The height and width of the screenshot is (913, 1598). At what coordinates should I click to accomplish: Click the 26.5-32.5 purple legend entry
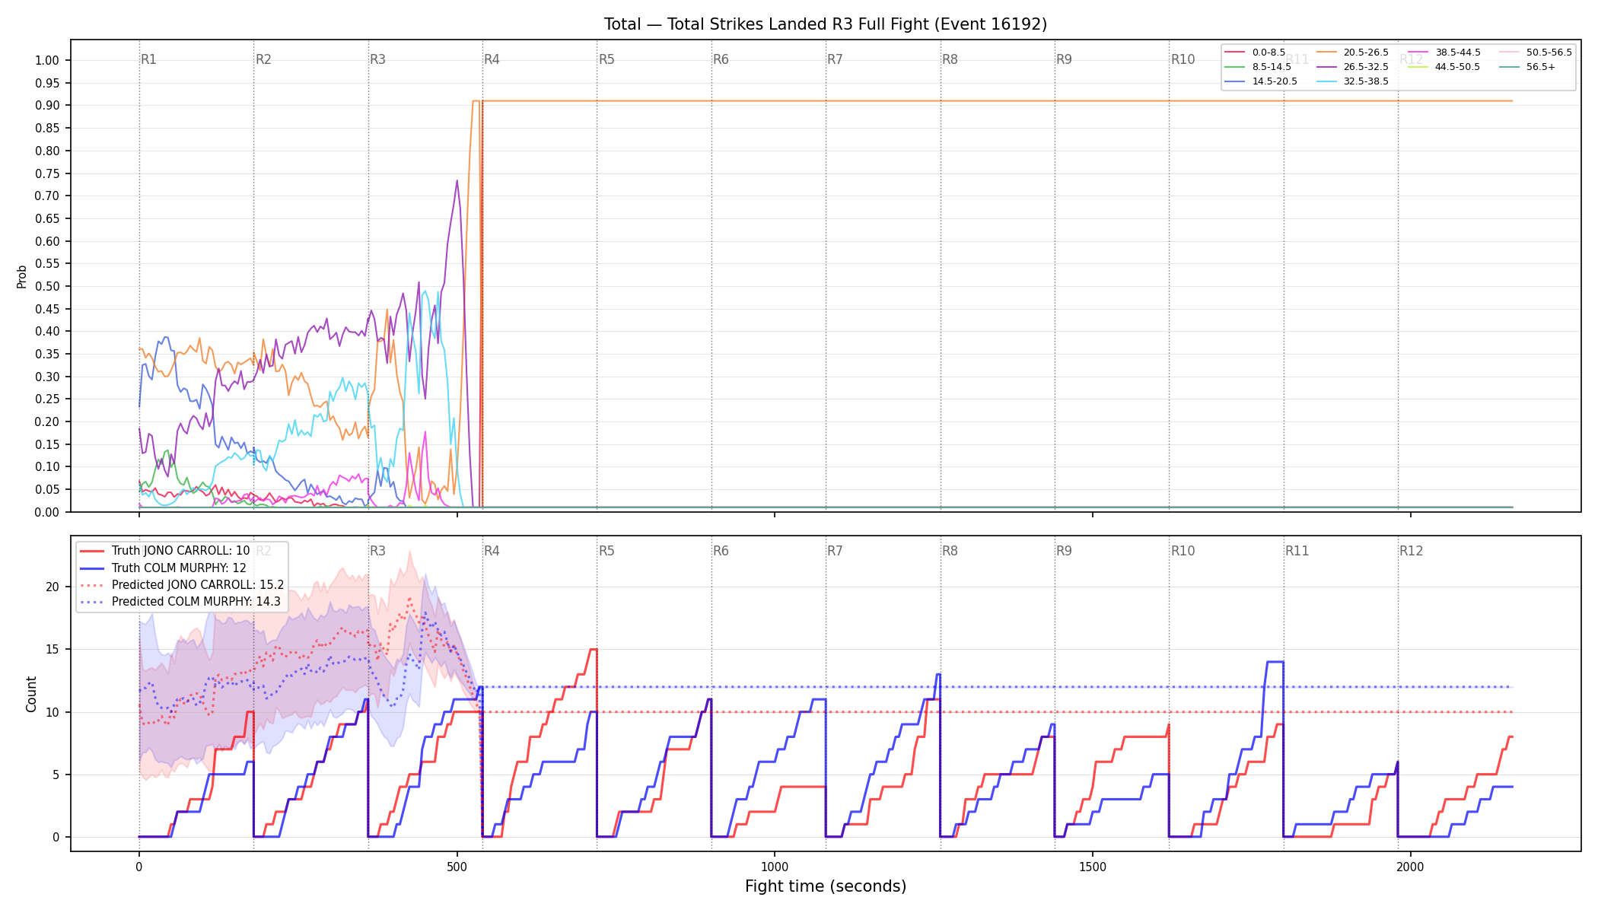click(1352, 67)
